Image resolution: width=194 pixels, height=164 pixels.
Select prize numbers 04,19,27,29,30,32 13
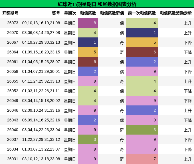(x=41, y=42)
